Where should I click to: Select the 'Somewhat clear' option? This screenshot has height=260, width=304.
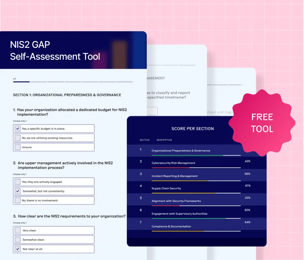[18, 240]
